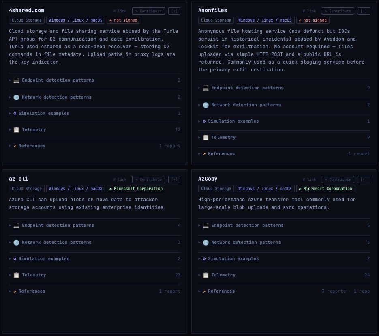Click laptop icon in 4shared.com Endpoint detection row
Screen dimensions: 379x336
16,80
